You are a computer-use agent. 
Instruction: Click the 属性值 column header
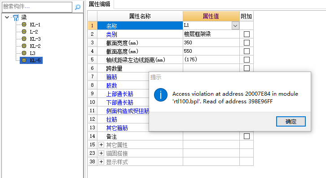(211, 17)
